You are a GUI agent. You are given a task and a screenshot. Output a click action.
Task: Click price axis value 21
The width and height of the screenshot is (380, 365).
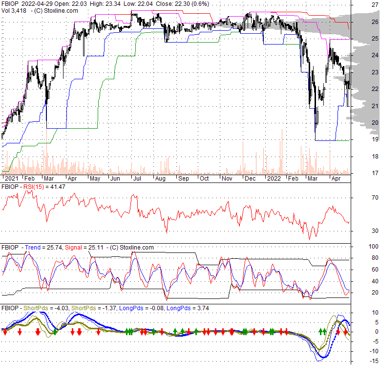pyautogui.click(x=375, y=106)
